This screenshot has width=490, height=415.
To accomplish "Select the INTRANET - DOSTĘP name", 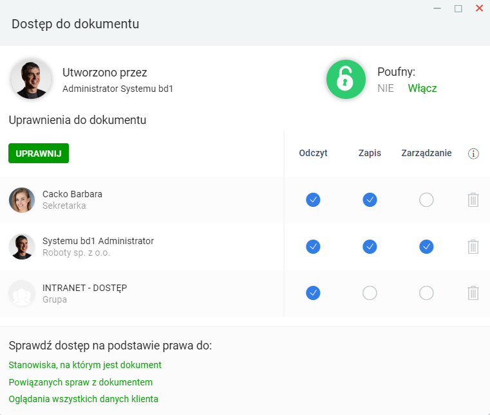I will coord(85,288).
